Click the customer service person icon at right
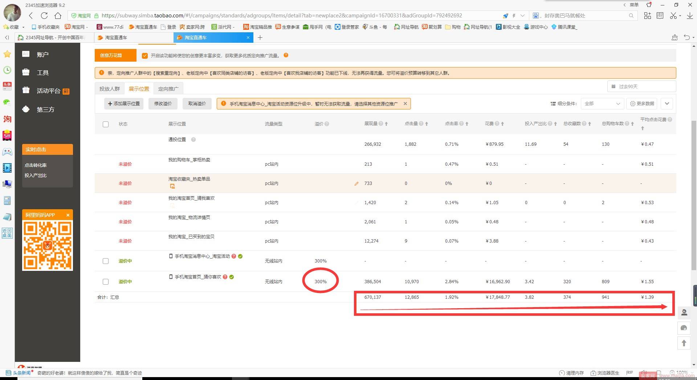 [x=684, y=313]
